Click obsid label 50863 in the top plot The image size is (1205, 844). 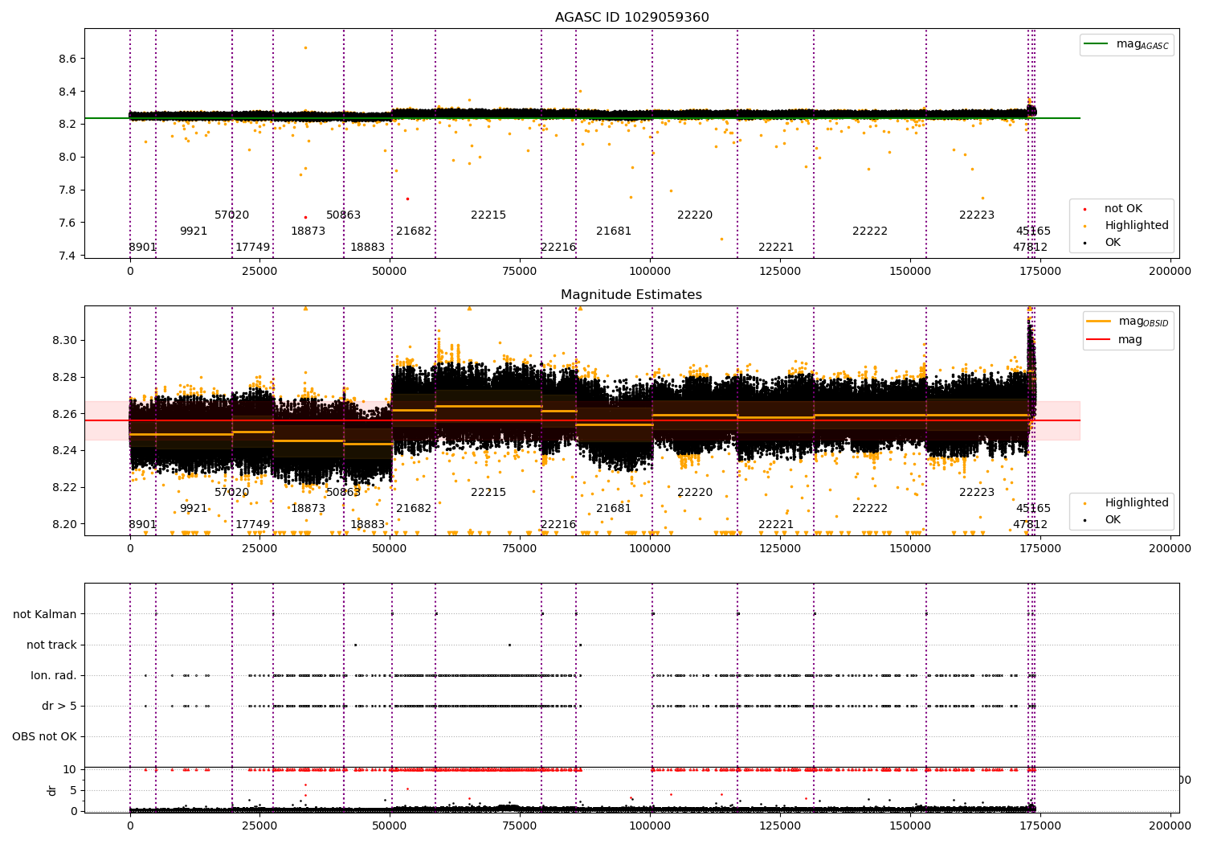click(x=343, y=215)
